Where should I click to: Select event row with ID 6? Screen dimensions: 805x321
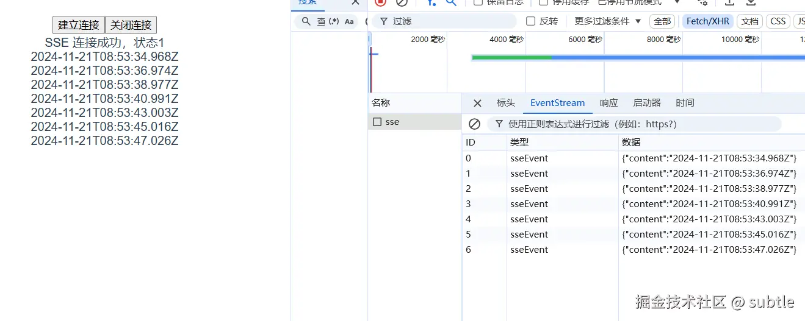(634, 250)
